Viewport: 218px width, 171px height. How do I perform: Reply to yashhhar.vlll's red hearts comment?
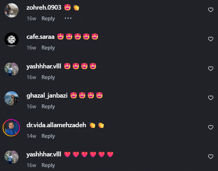48,165
